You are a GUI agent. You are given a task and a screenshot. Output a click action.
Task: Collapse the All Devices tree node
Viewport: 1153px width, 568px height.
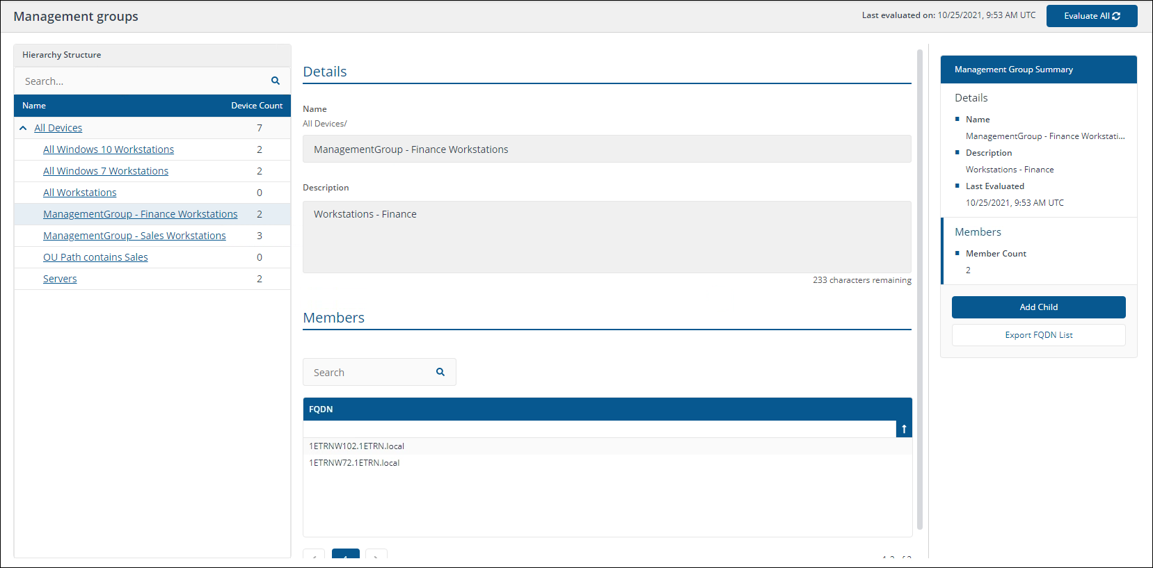[23, 128]
